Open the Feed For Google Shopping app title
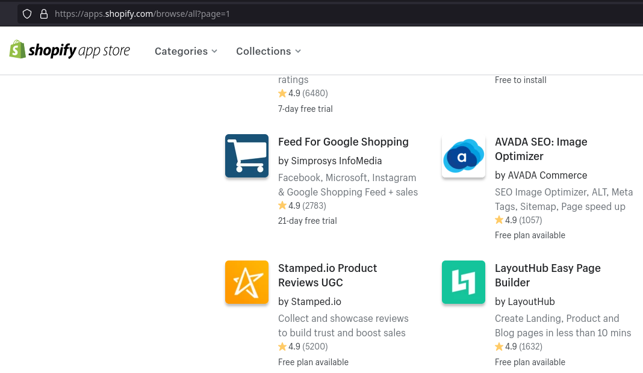 (x=343, y=142)
